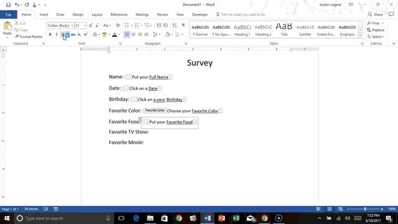The image size is (398, 224).
Task: Open the Find dropdown arrow
Action: [x=382, y=23]
